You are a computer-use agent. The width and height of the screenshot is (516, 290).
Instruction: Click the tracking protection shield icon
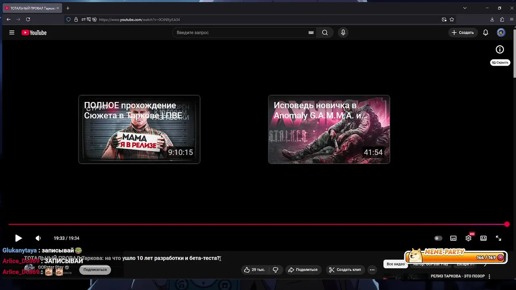[x=69, y=19]
